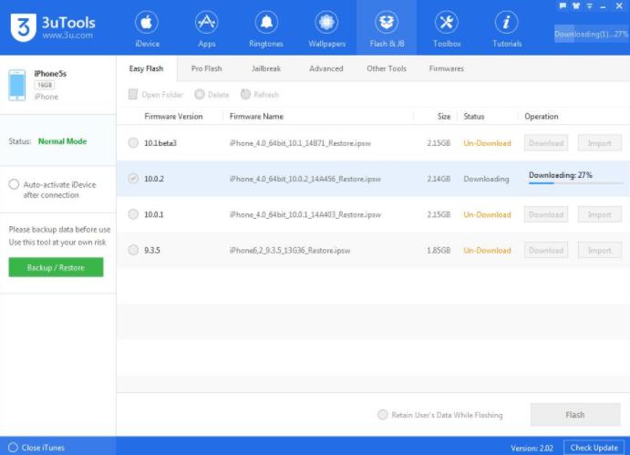This screenshot has height=455, width=630.
Task: Sort by the Firmware Version column header
Action: pos(173,117)
